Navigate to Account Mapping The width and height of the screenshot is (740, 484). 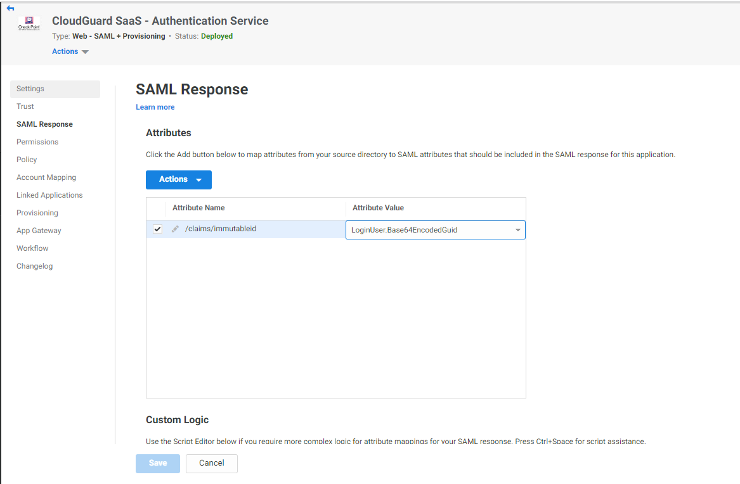point(46,177)
